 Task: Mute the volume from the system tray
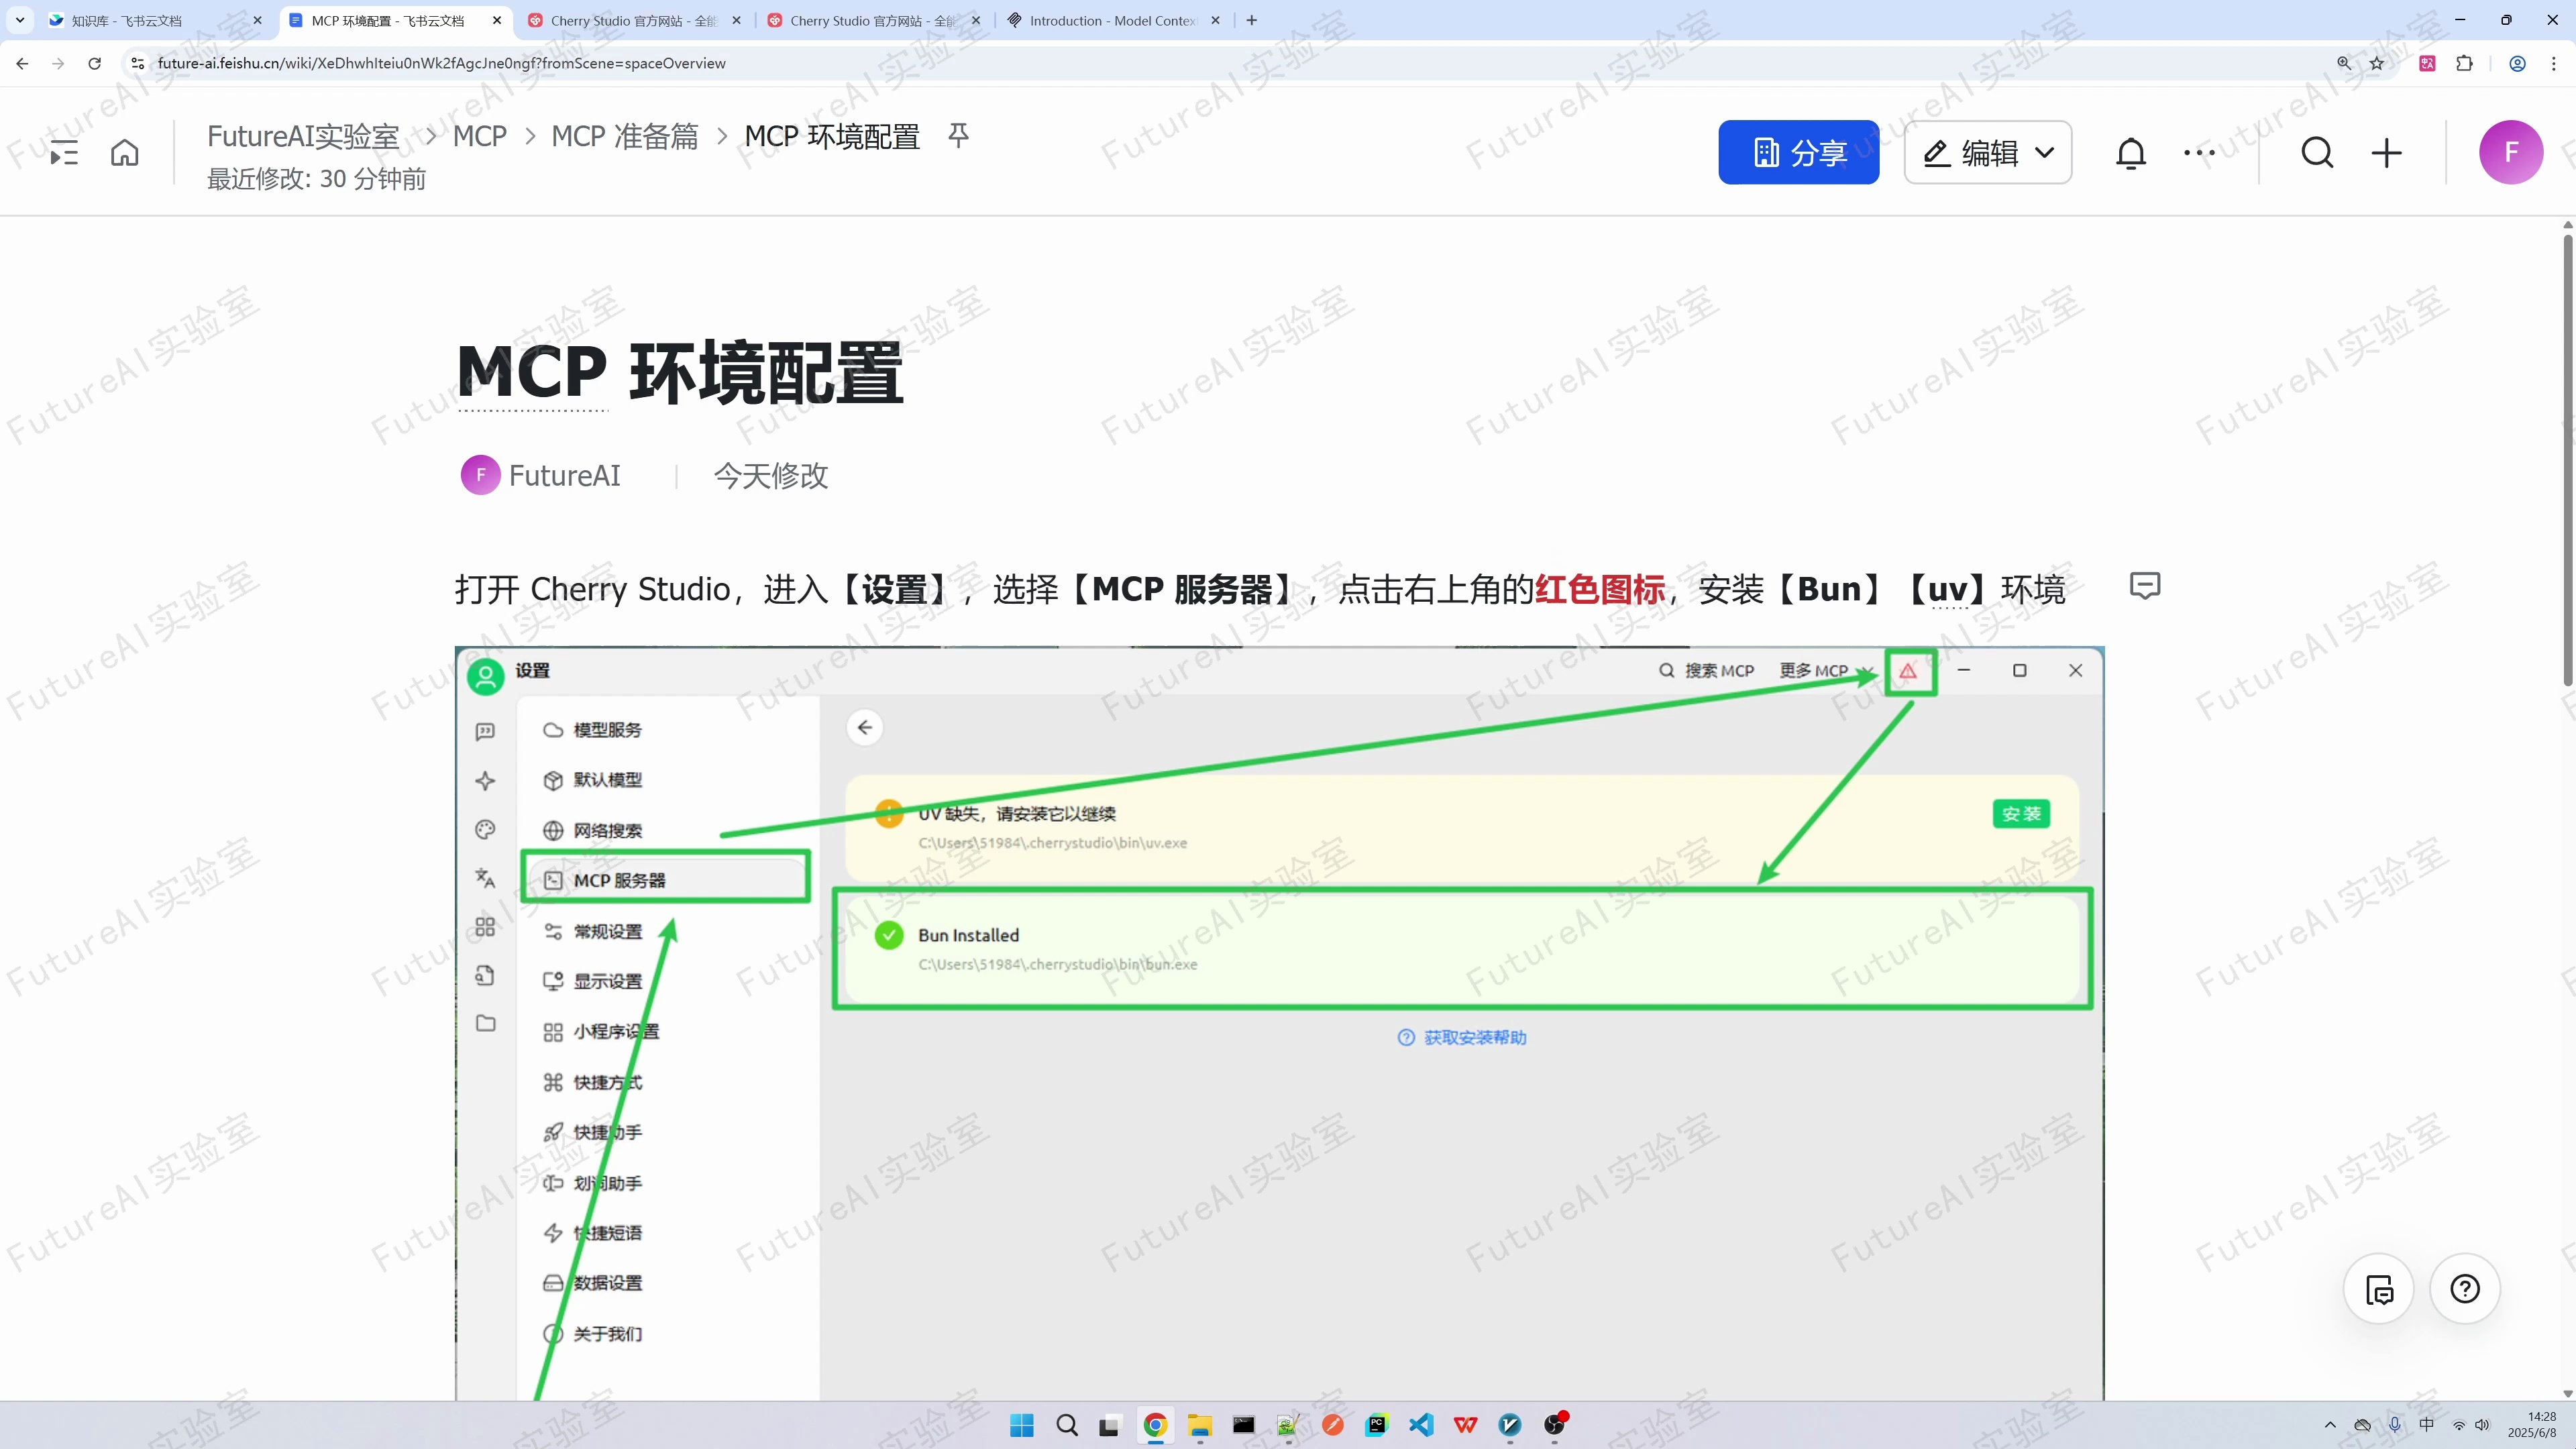(2483, 1425)
